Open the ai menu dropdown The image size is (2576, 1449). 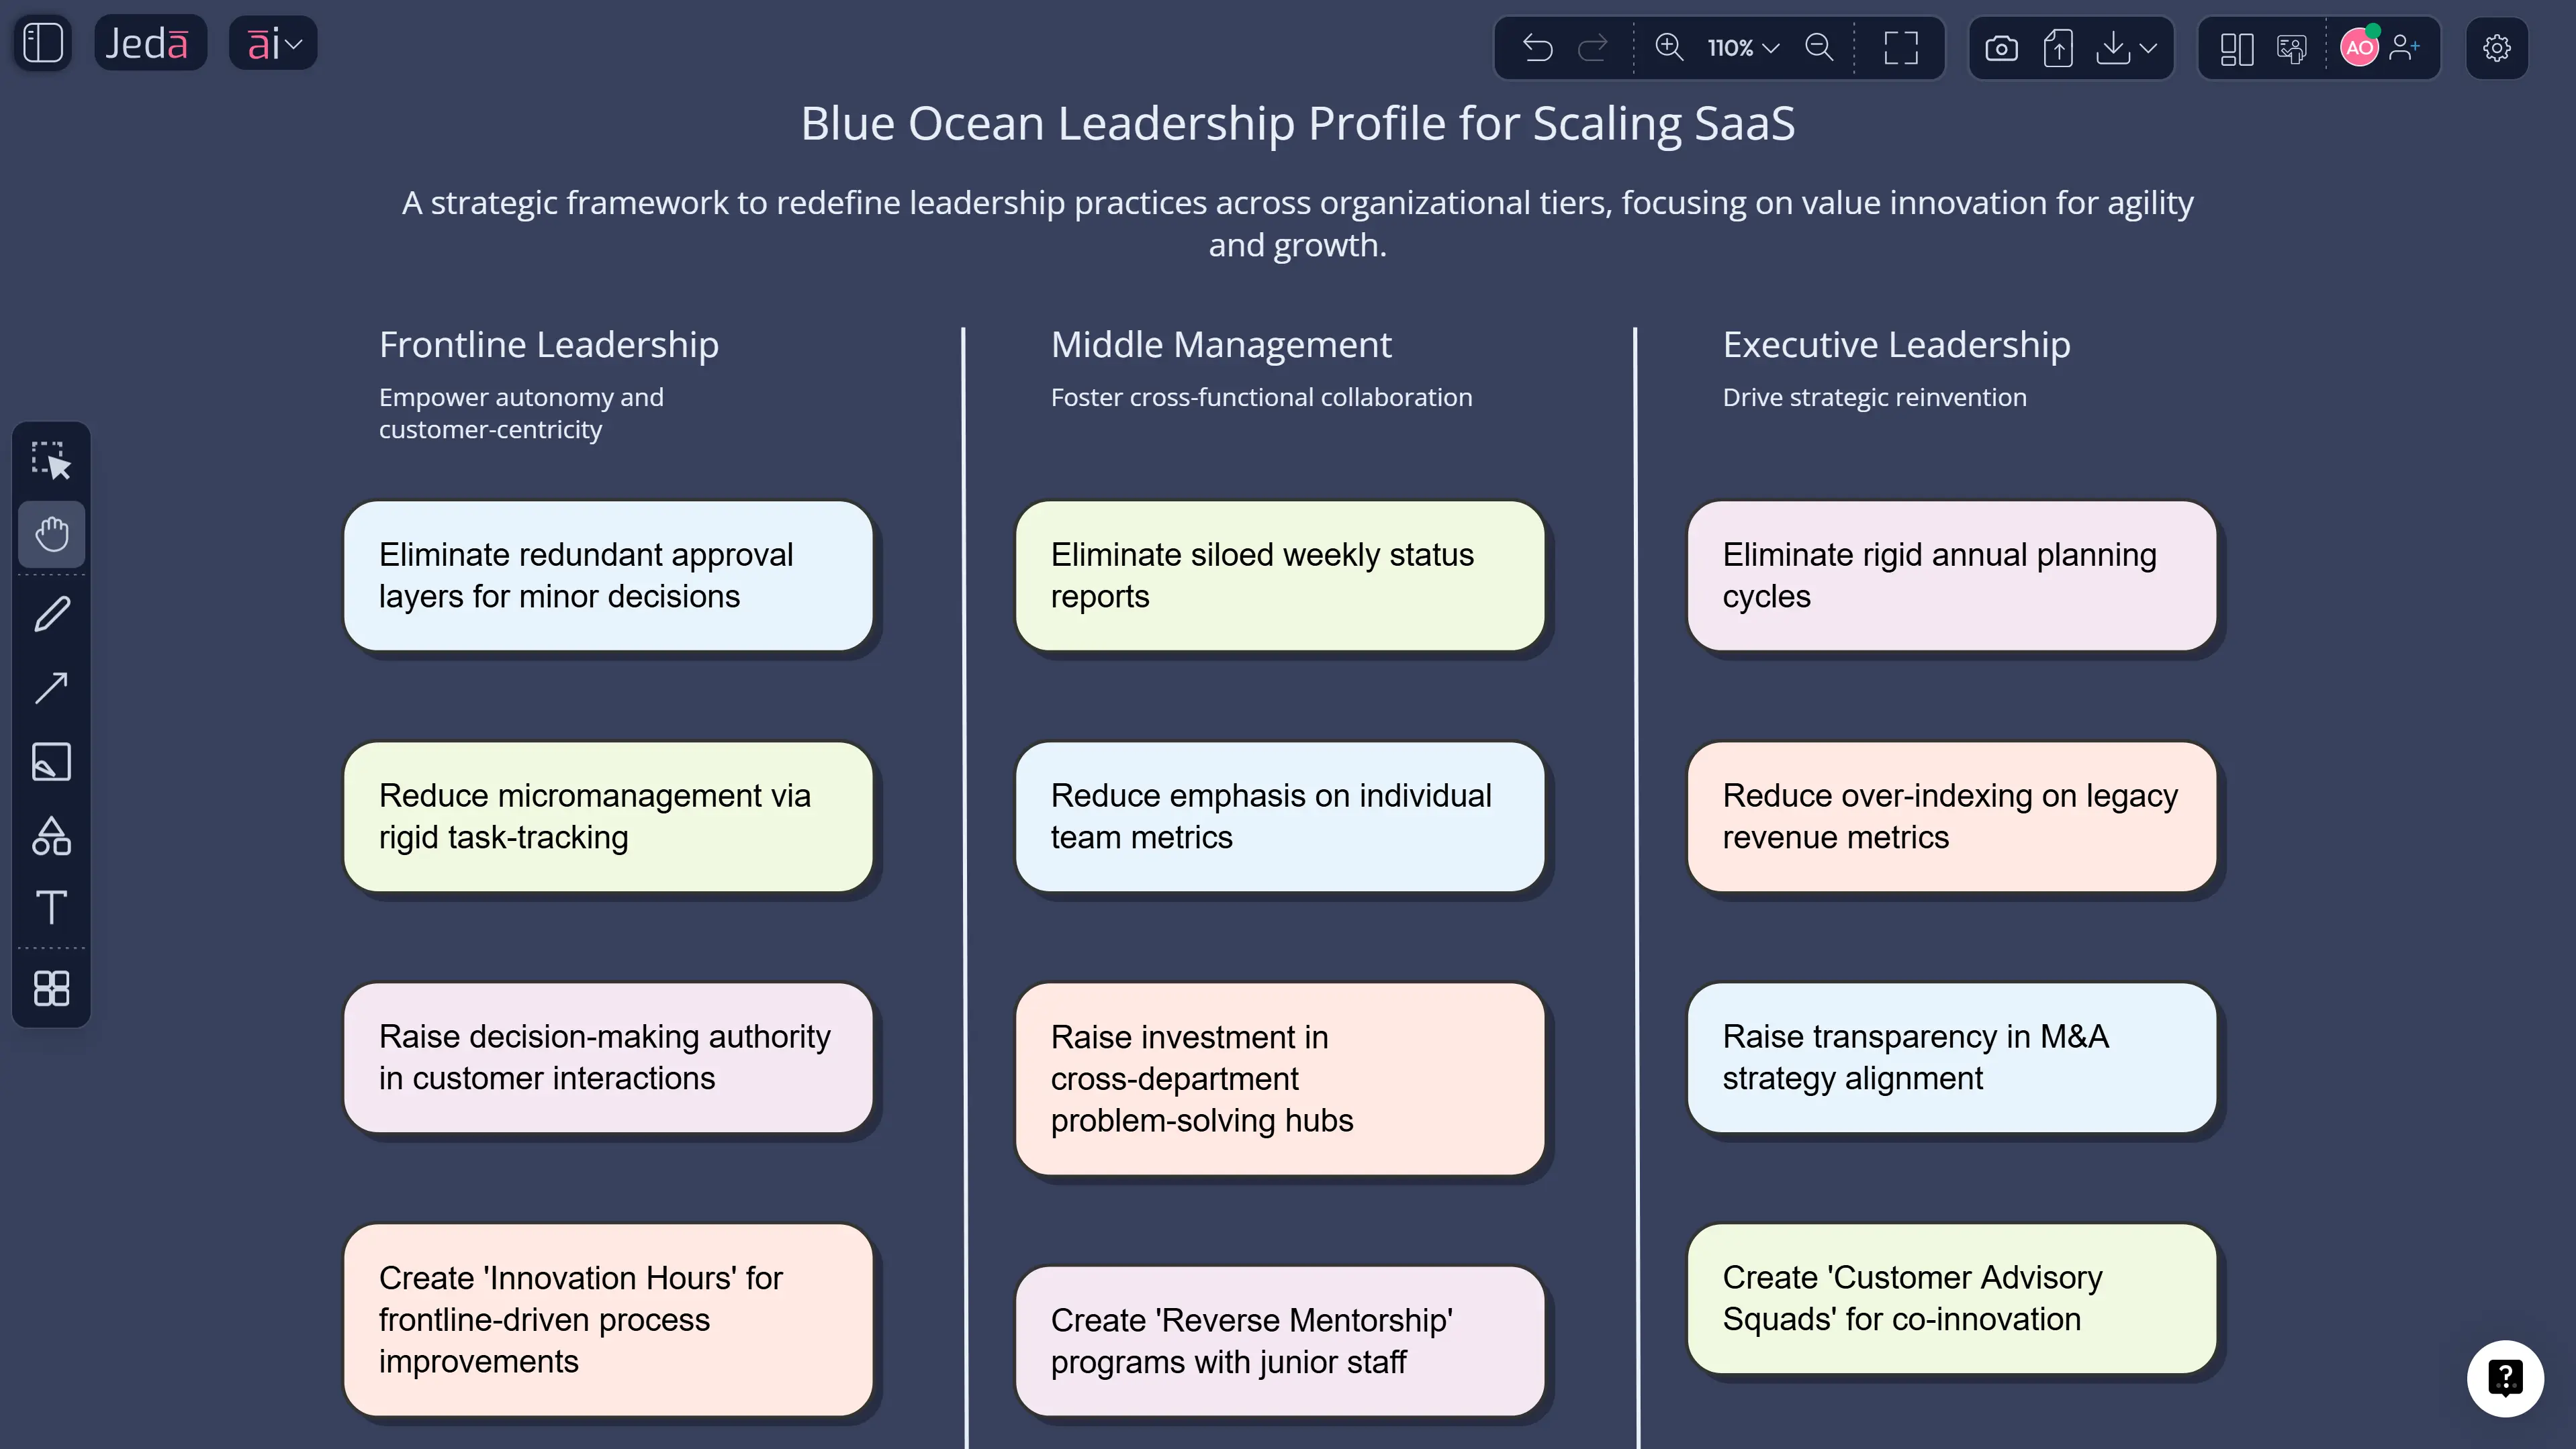[273, 43]
